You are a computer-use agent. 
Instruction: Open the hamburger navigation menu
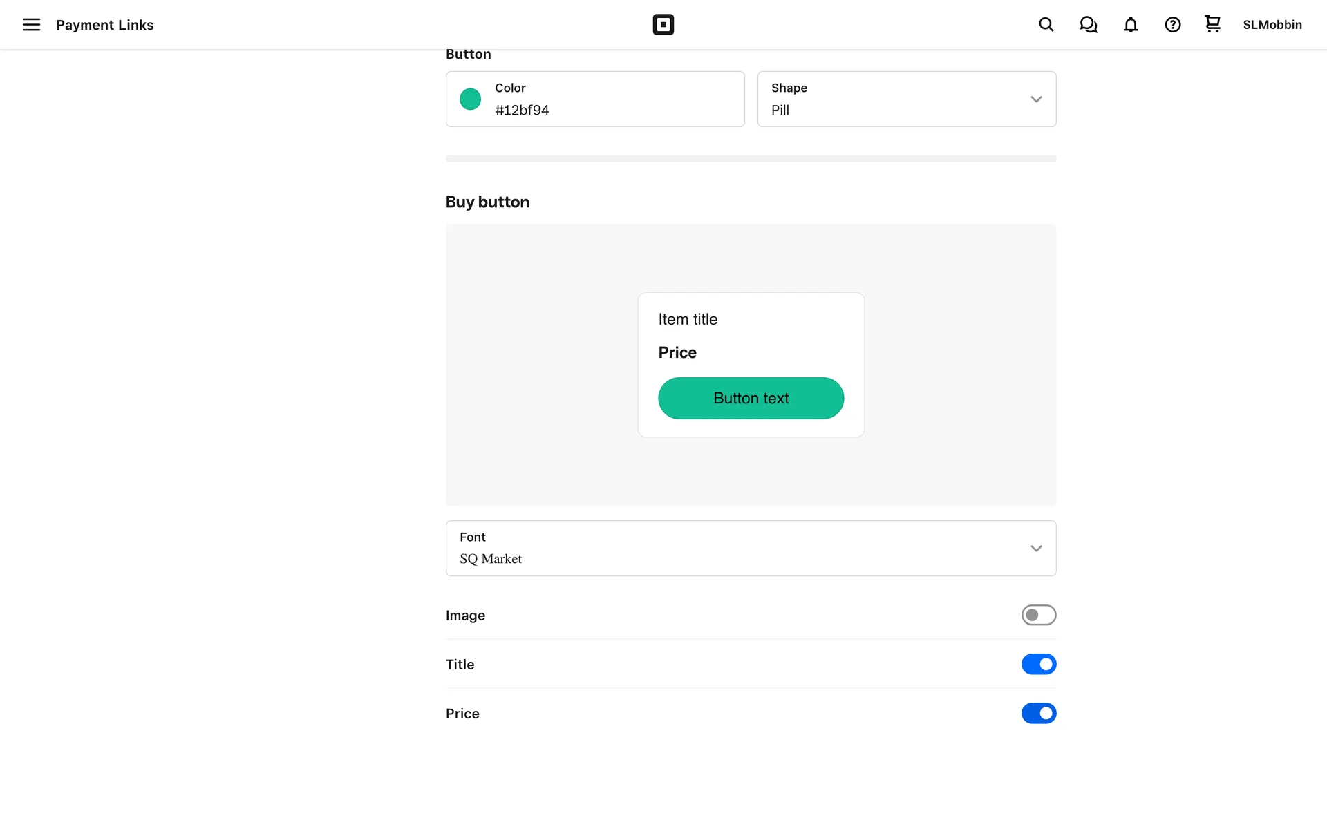[31, 25]
